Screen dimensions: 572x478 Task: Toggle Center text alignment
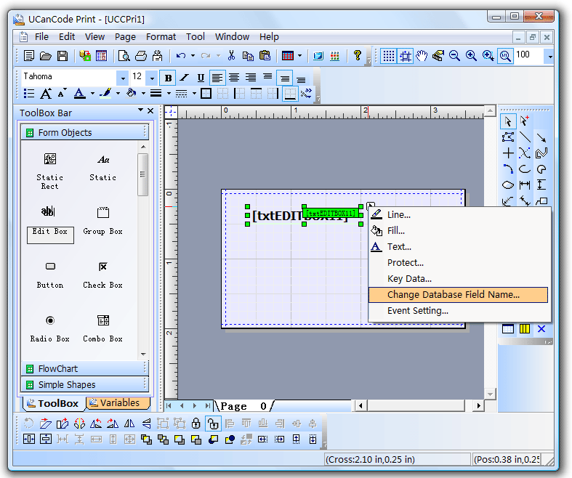coord(234,78)
